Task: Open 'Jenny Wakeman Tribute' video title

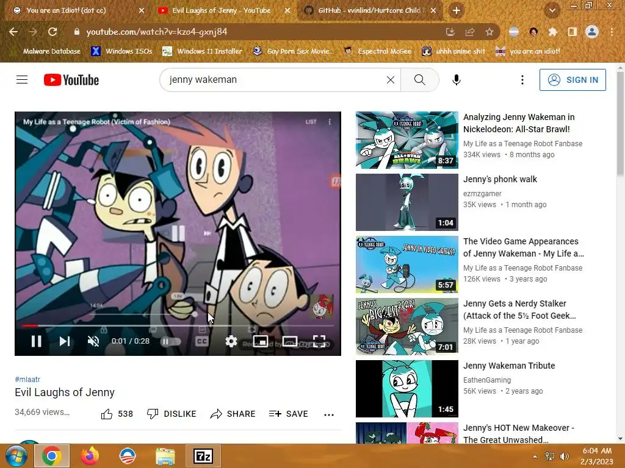Action: point(509,366)
